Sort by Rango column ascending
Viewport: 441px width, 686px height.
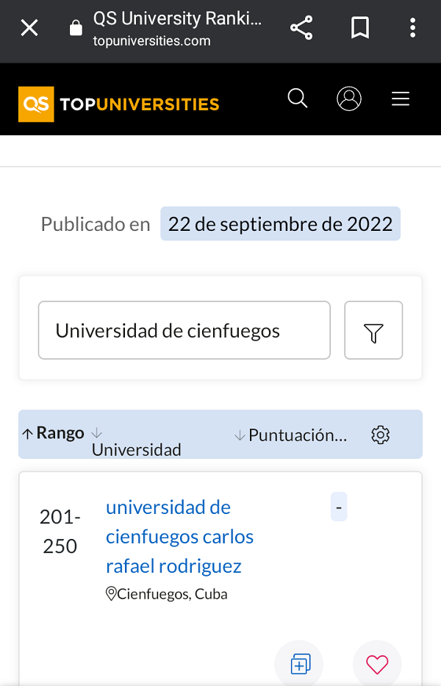click(53, 432)
